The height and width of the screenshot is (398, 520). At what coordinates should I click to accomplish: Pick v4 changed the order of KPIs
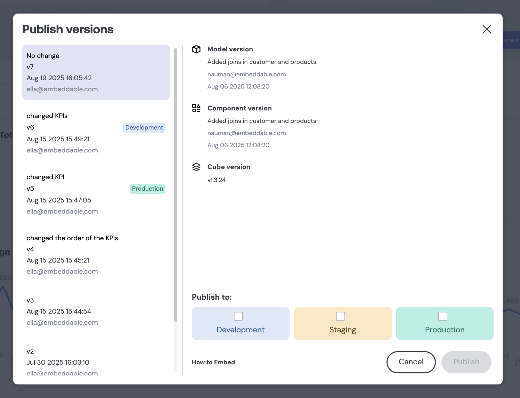click(x=96, y=255)
